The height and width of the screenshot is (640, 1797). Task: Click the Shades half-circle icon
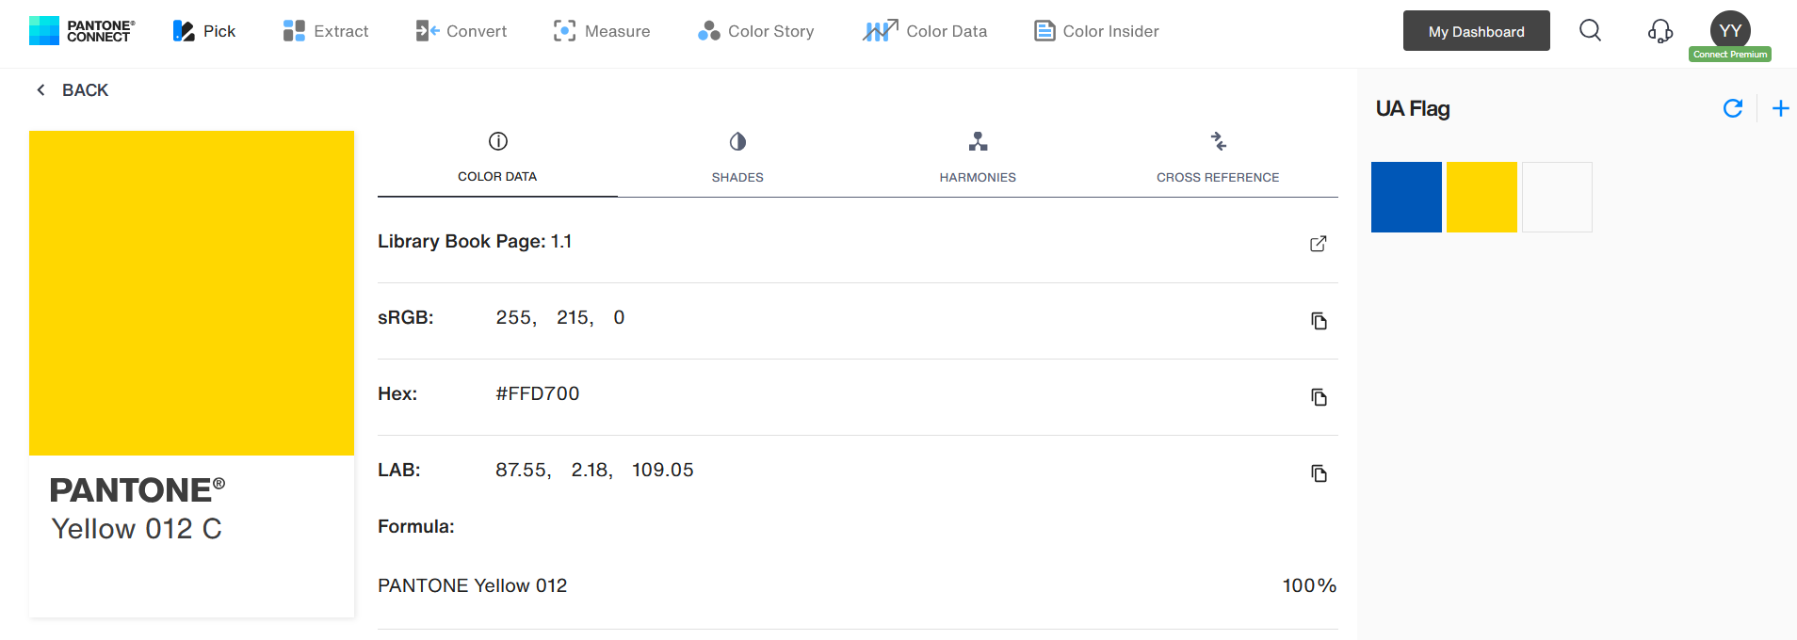[x=737, y=141]
